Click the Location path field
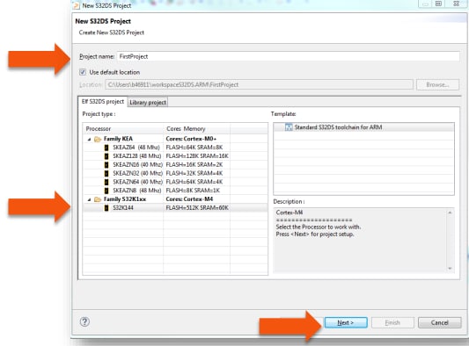Viewport: 469px width, 346px height. pyautogui.click(x=259, y=85)
